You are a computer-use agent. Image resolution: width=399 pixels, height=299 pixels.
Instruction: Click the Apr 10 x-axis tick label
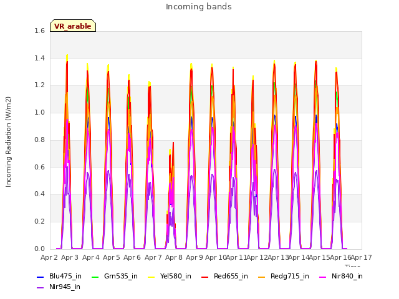tap(216, 257)
